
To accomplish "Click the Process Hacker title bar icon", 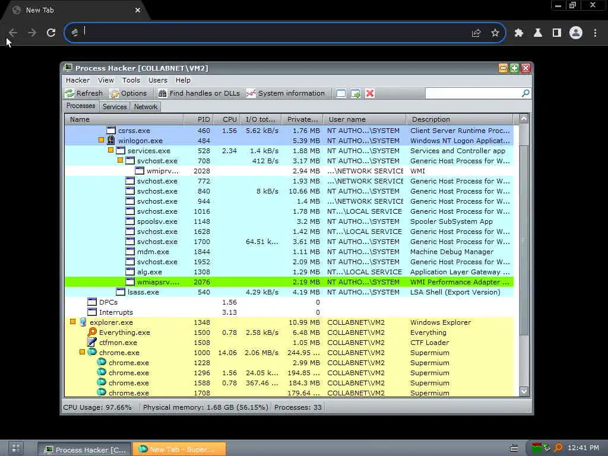I will 68,68.
